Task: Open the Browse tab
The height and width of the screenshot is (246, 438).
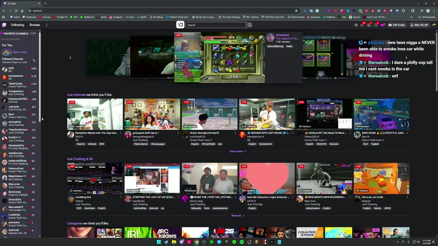Action: coord(35,25)
